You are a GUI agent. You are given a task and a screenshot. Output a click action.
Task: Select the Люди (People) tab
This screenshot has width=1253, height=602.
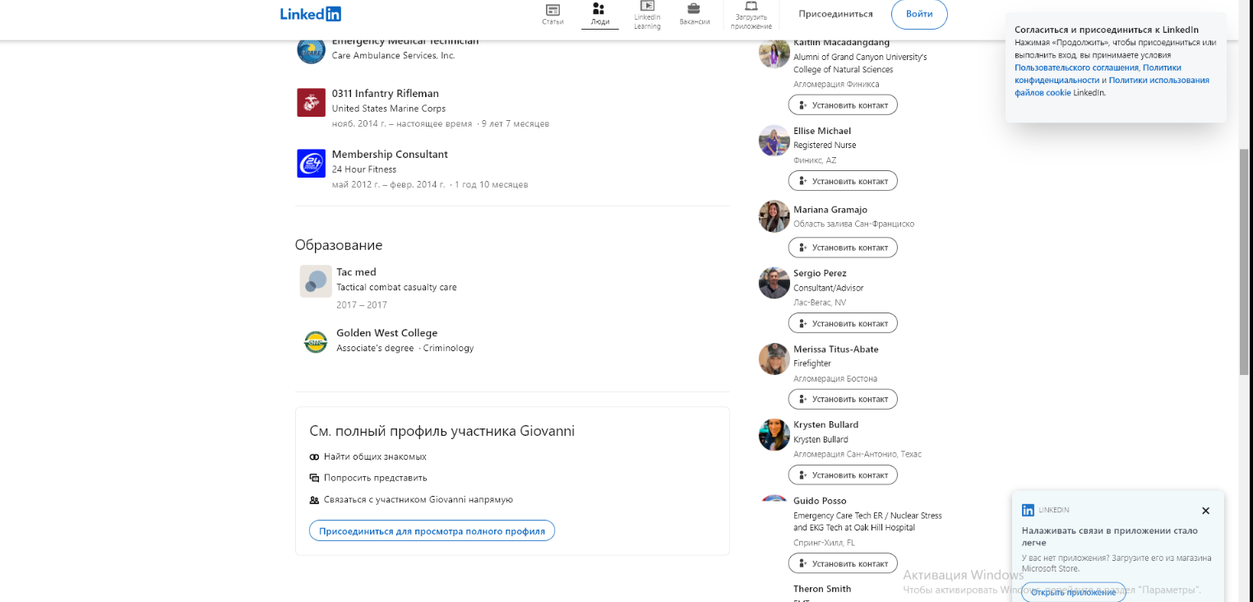[599, 14]
